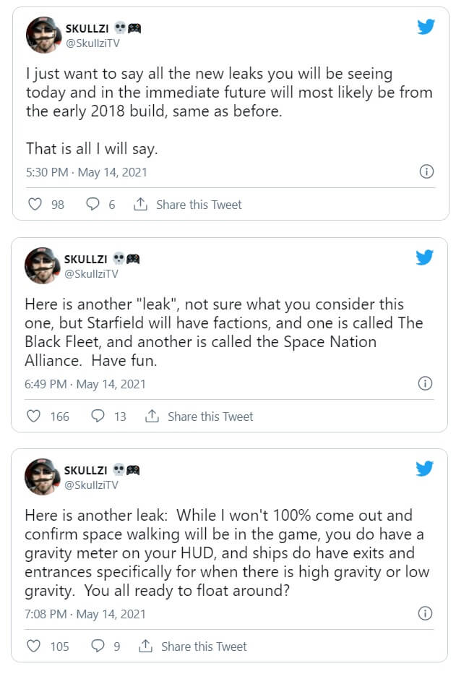Like the tweet with 98 likes
The height and width of the screenshot is (674, 456).
click(x=35, y=205)
